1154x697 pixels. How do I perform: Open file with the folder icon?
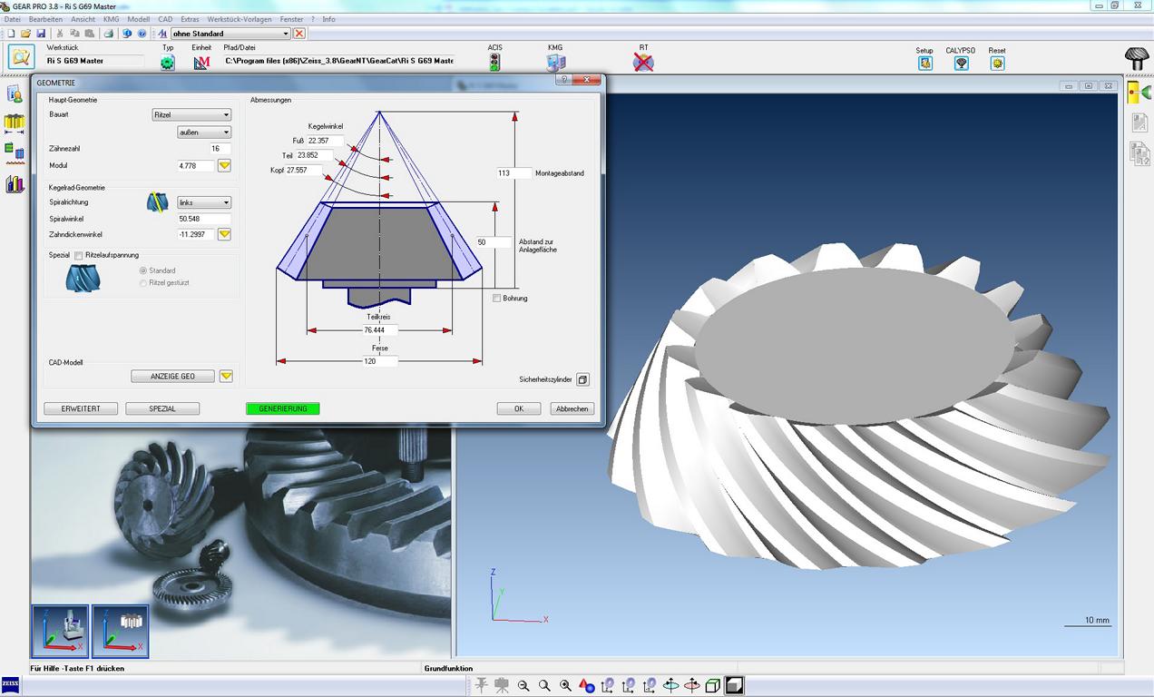pos(26,34)
